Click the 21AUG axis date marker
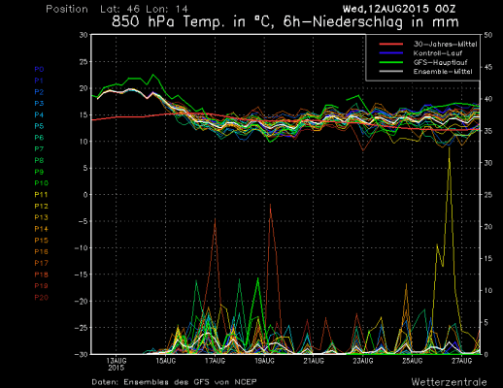The width and height of the screenshot is (503, 388). [314, 361]
